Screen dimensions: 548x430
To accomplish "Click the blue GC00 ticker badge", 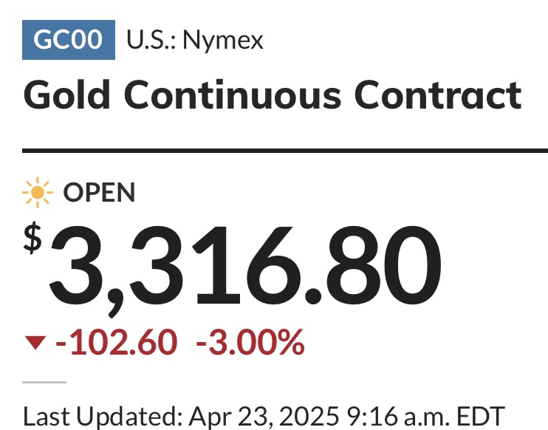I will [69, 40].
